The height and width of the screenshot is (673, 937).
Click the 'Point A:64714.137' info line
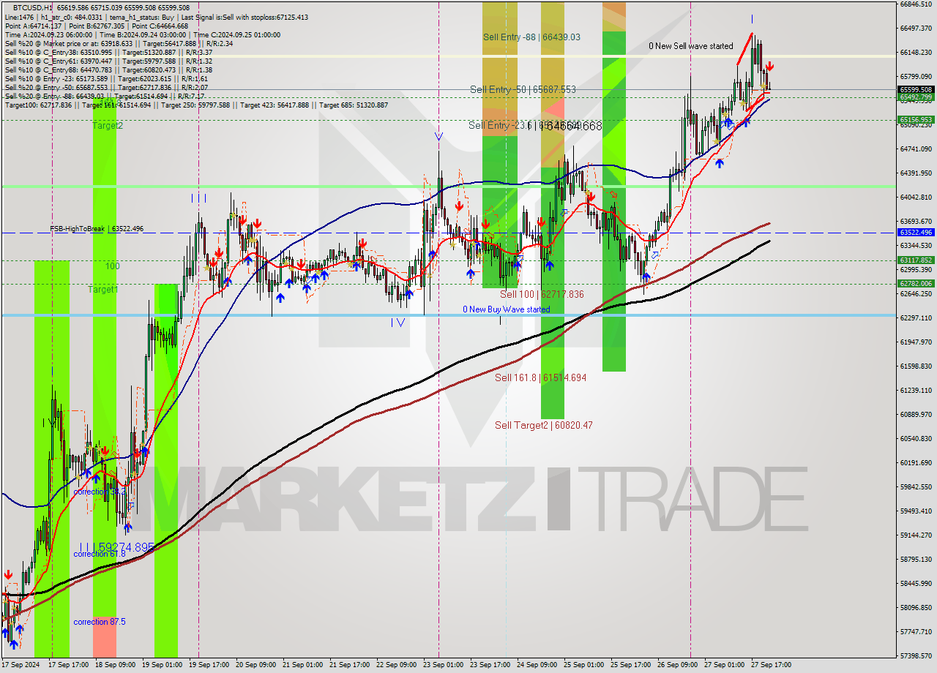96,26
